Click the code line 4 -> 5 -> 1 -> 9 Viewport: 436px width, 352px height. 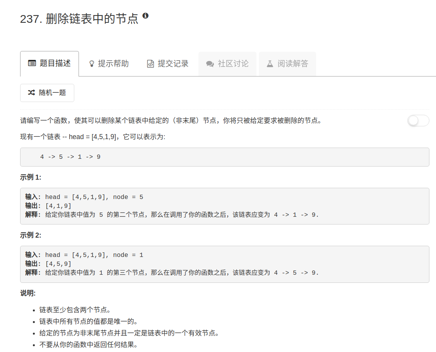tap(70, 157)
